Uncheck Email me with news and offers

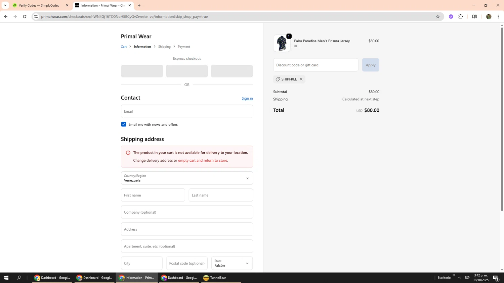click(124, 124)
